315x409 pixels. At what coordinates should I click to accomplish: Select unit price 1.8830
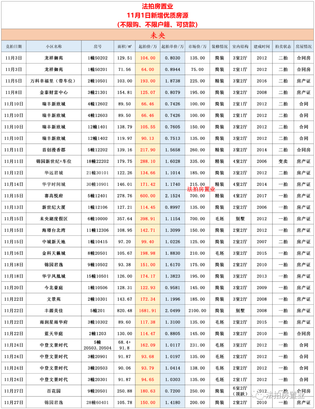[172, 253]
